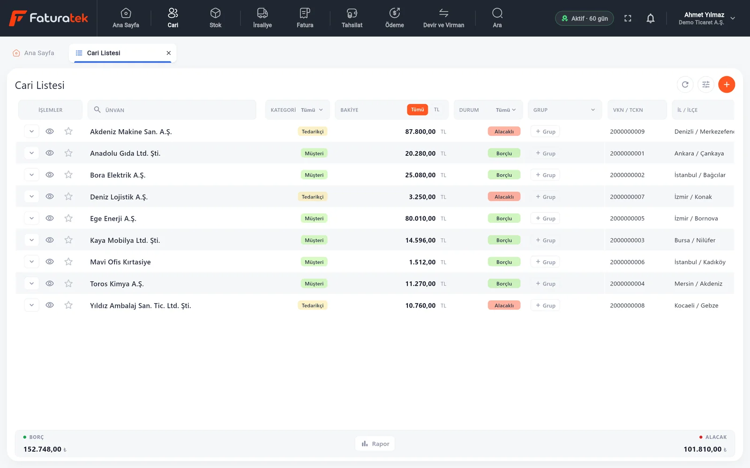
Task: Expand actions for Yıldız Ambalaj San. Tic.
Action: tap(31, 306)
